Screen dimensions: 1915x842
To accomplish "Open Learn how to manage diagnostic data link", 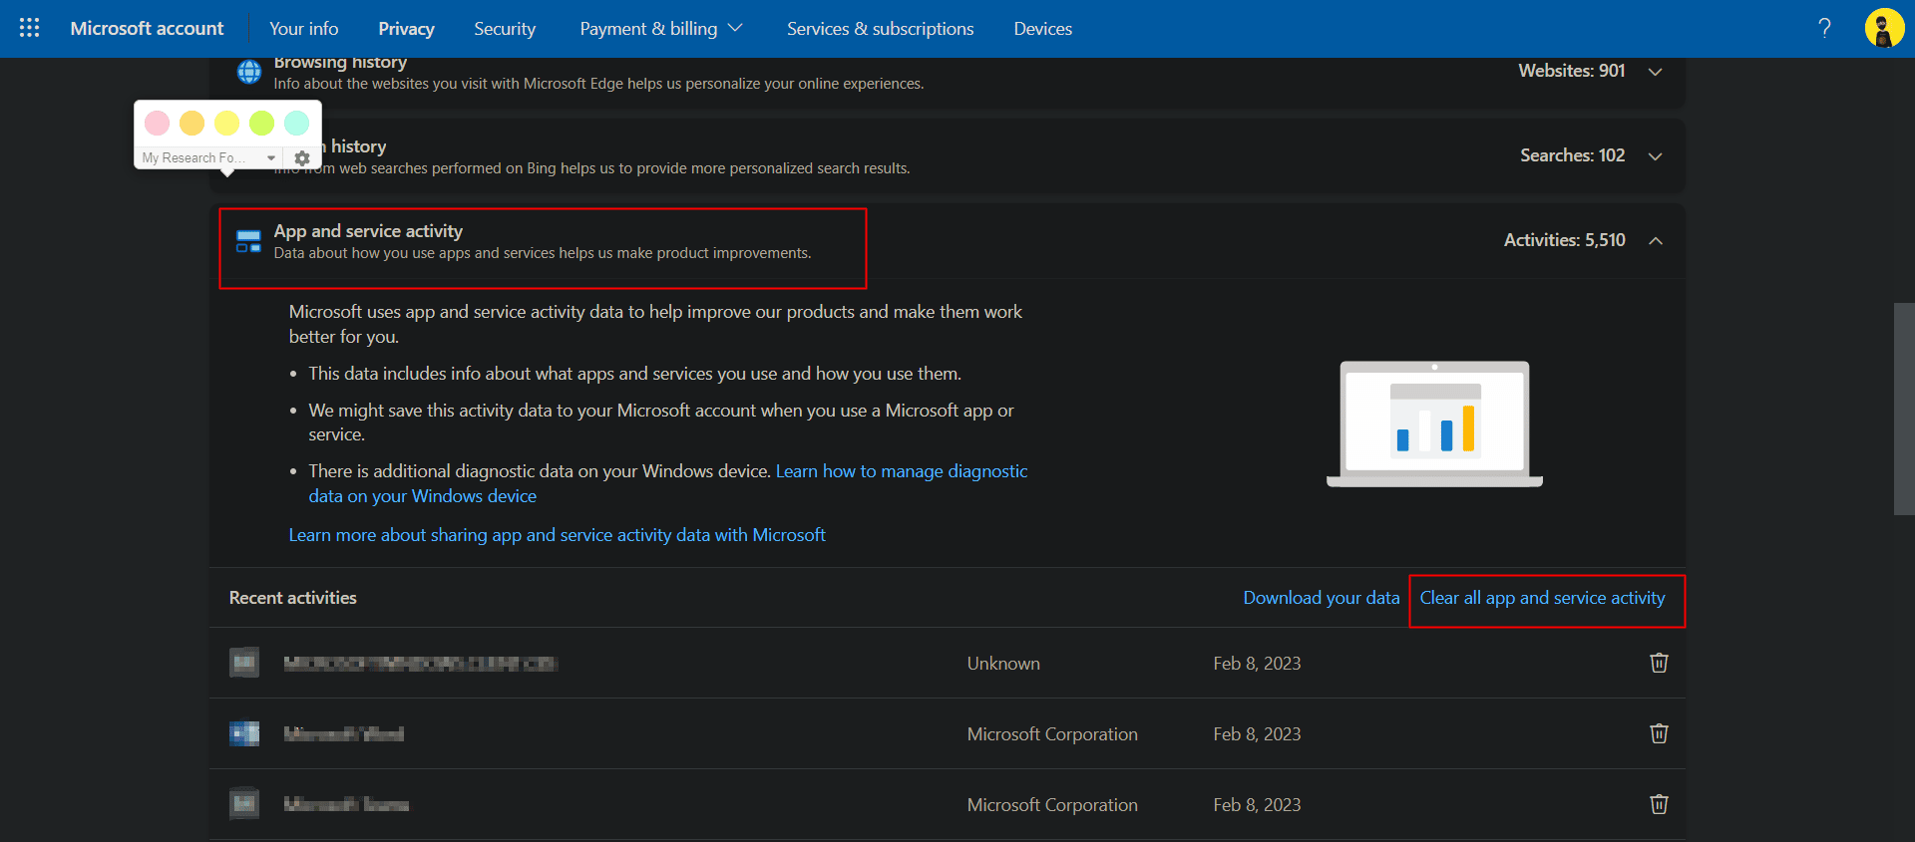I will tap(902, 471).
